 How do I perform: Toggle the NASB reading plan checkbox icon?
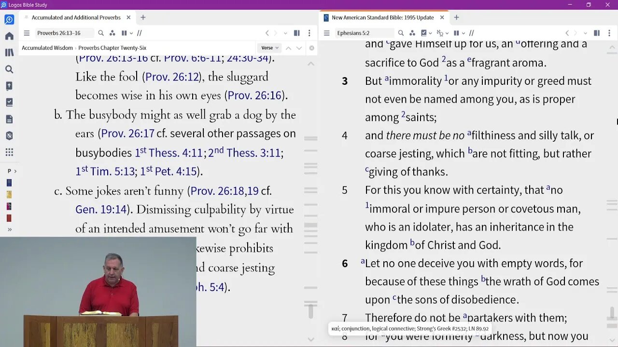tap(424, 33)
